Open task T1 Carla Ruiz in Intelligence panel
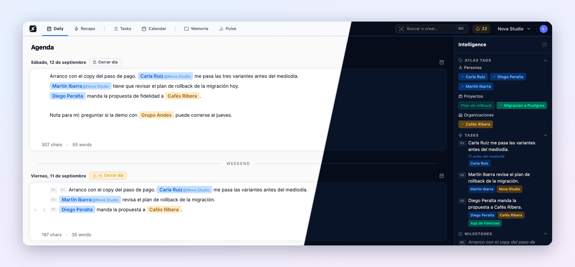This screenshot has height=267, width=575. point(501,146)
